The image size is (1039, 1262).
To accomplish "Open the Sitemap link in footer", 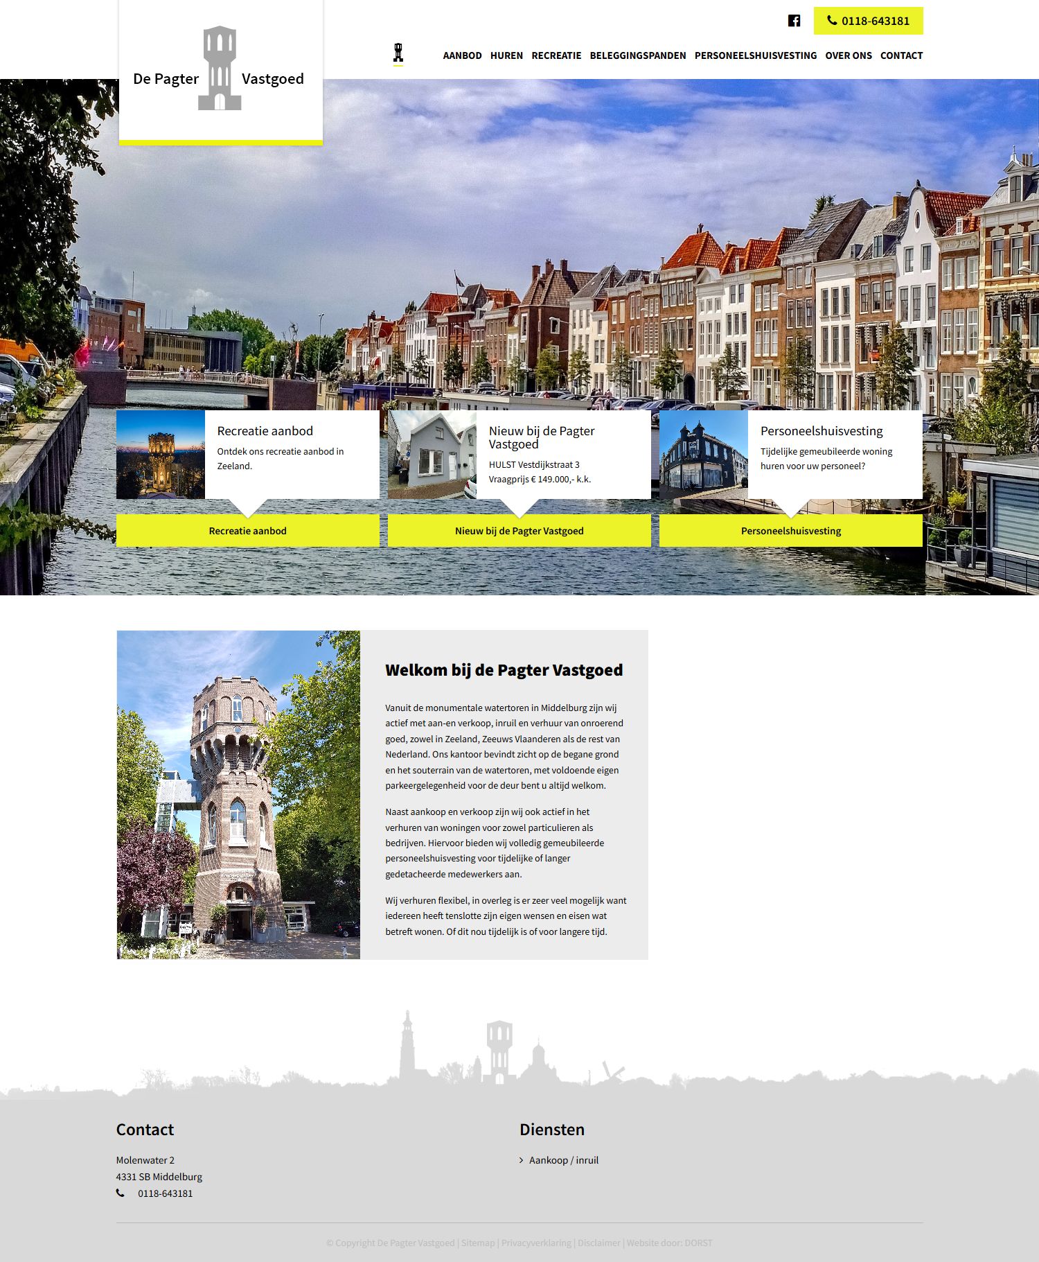I will pos(478,1243).
